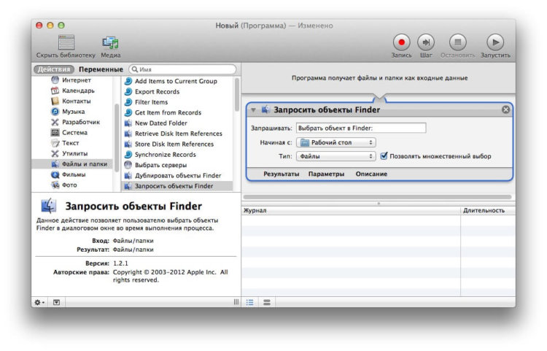
Task: Open the Начиная с Рабочий стол dropdown
Action: 336,142
